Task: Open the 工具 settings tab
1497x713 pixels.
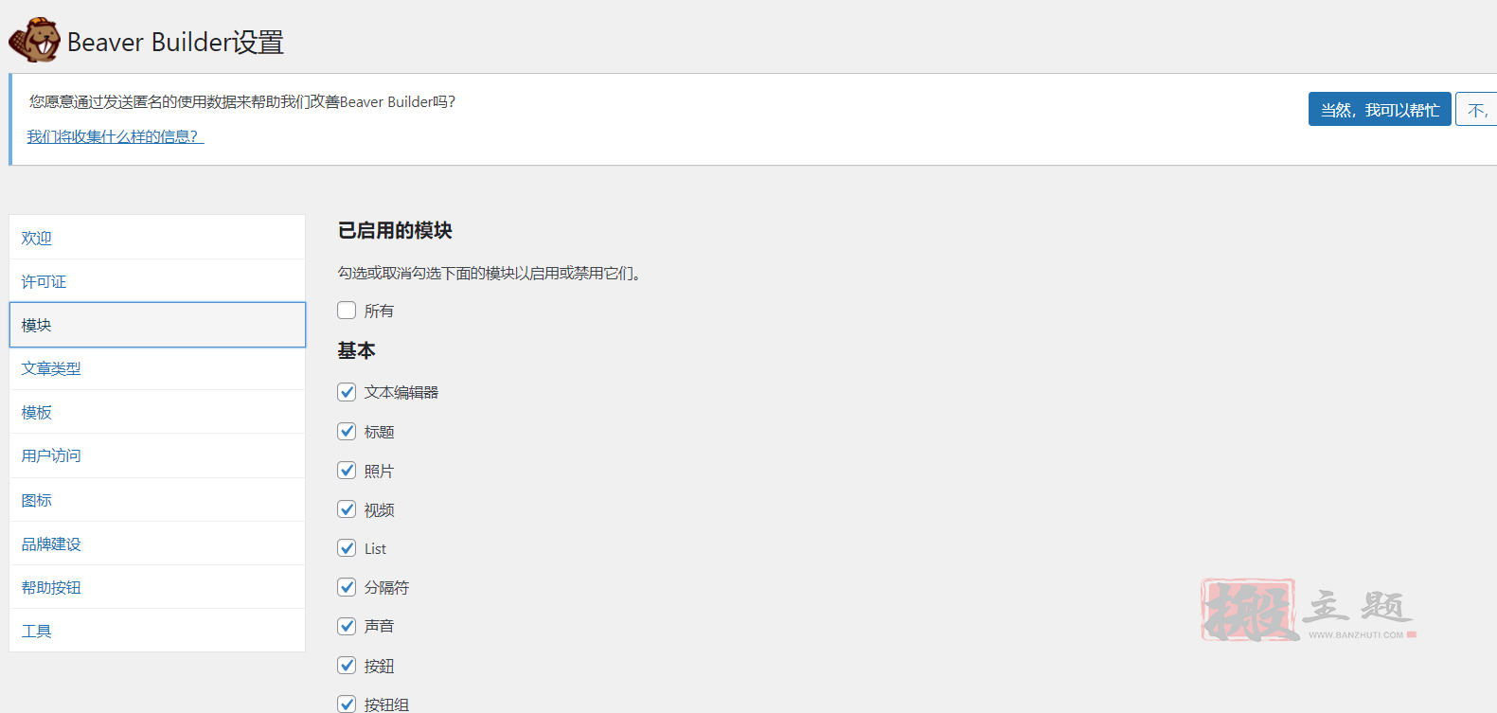Action: pyautogui.click(x=157, y=631)
